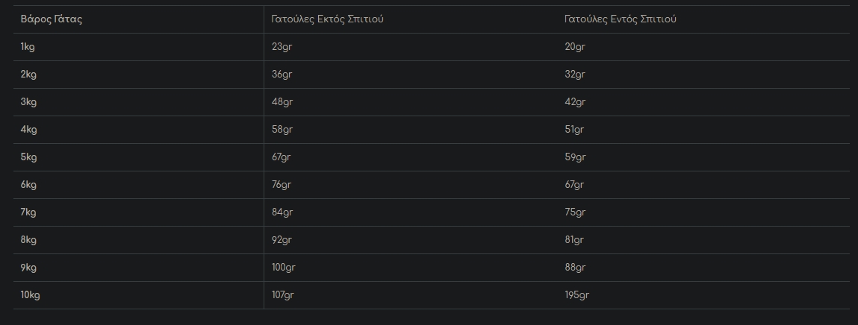Select the 20gr value for indoor cats
The image size is (858, 325).
575,47
